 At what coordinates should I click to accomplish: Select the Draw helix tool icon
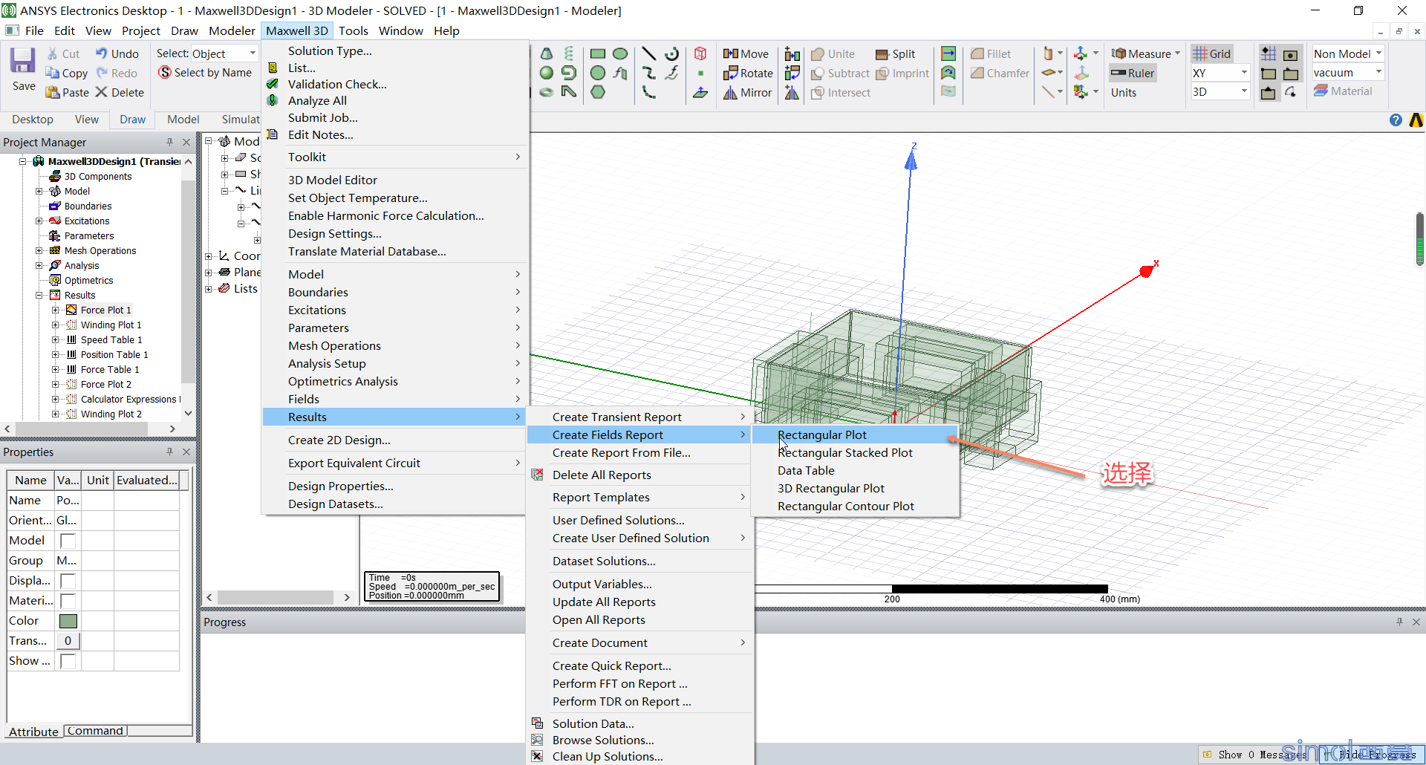click(x=569, y=53)
